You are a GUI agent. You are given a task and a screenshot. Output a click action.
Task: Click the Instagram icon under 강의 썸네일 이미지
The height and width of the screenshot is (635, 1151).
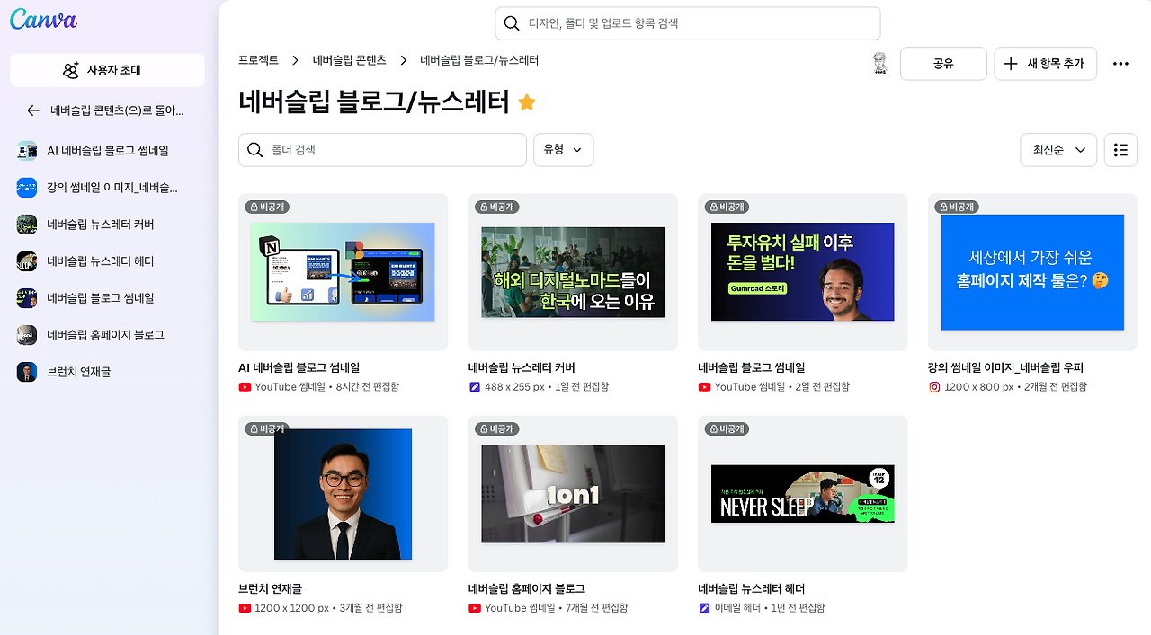[x=935, y=387]
